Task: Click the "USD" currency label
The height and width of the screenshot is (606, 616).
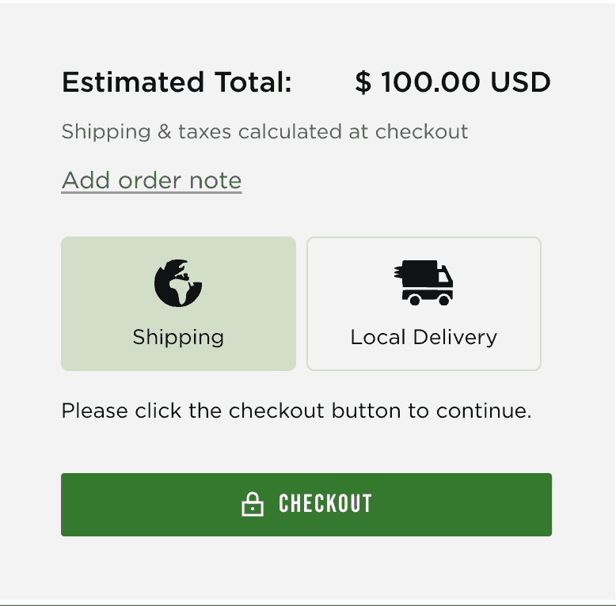Action: pyautogui.click(x=520, y=82)
